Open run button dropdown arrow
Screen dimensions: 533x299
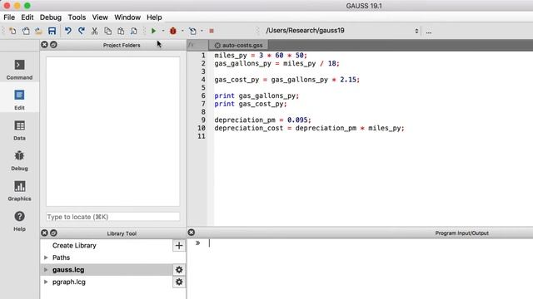[163, 32]
